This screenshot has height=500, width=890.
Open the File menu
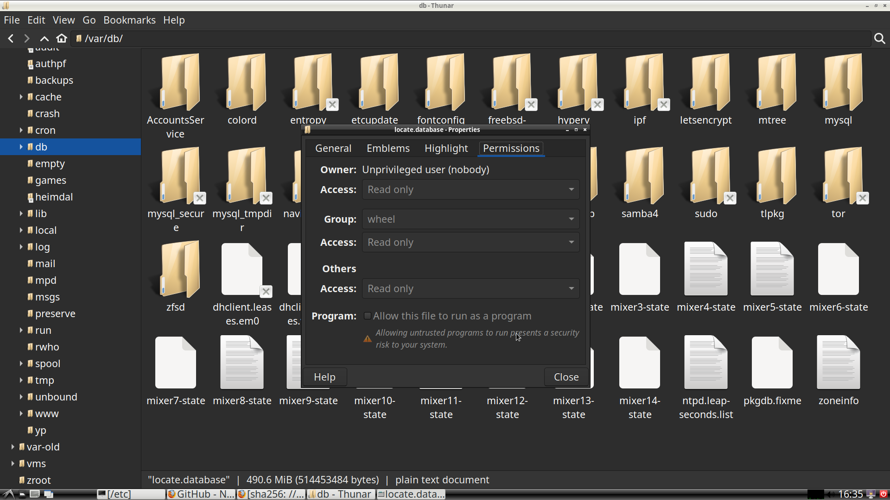coord(12,20)
